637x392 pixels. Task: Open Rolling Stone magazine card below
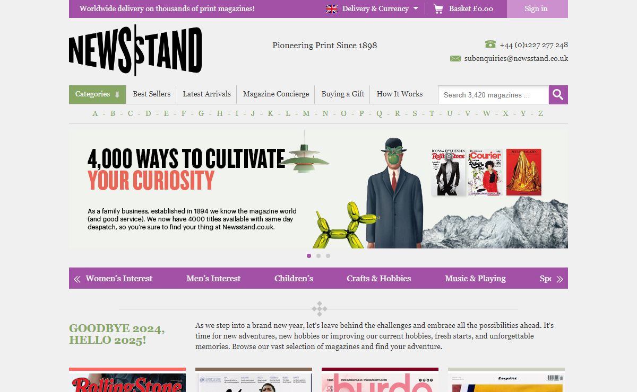pos(127,380)
